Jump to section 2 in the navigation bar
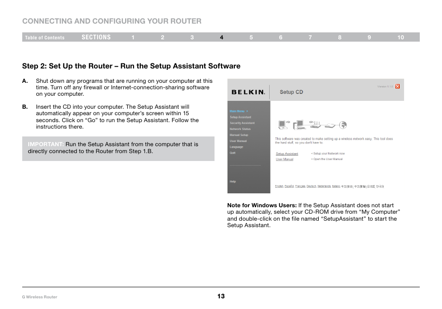 click(163, 37)
